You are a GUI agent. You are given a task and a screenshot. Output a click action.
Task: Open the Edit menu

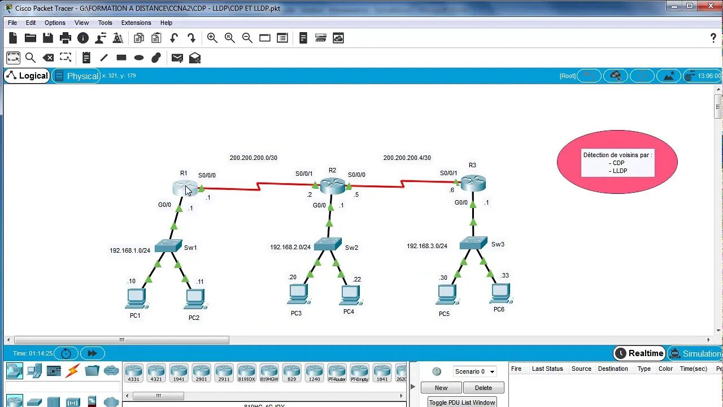click(31, 23)
